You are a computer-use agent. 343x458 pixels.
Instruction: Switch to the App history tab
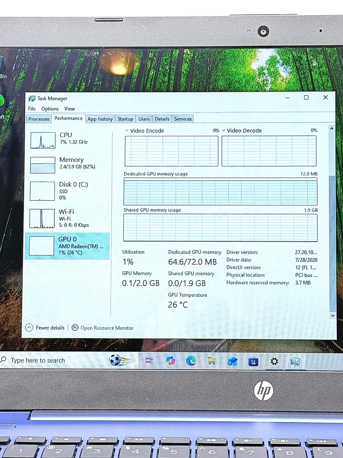click(x=100, y=119)
